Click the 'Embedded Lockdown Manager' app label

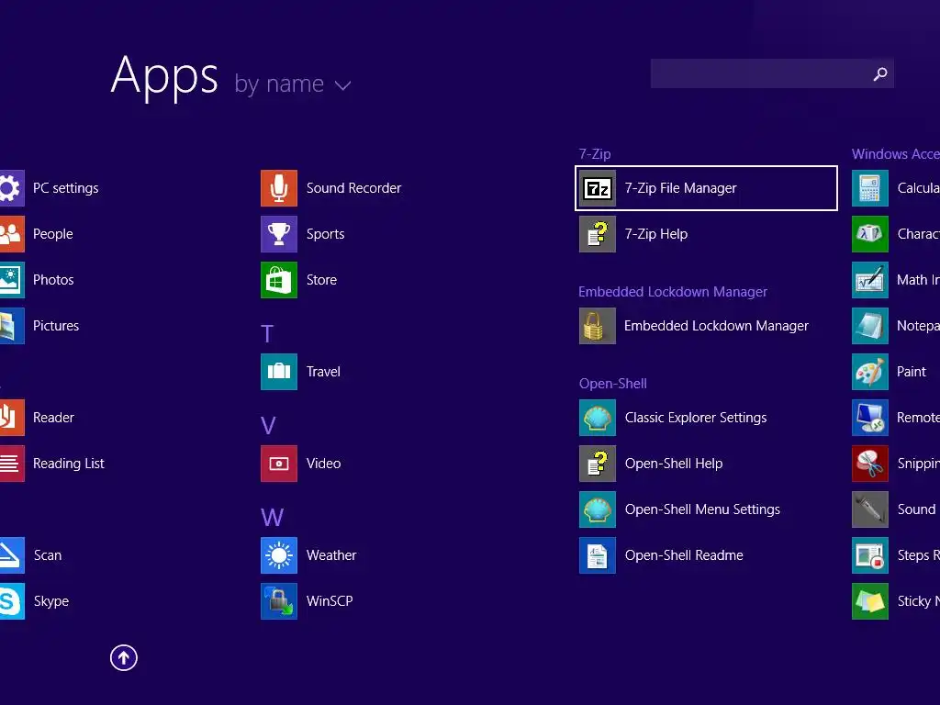[x=716, y=326]
